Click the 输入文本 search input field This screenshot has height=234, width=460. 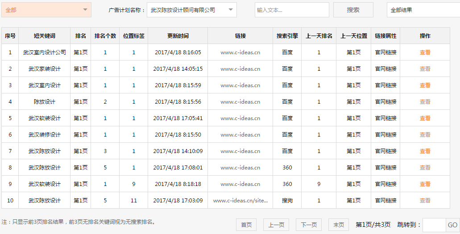(x=291, y=10)
